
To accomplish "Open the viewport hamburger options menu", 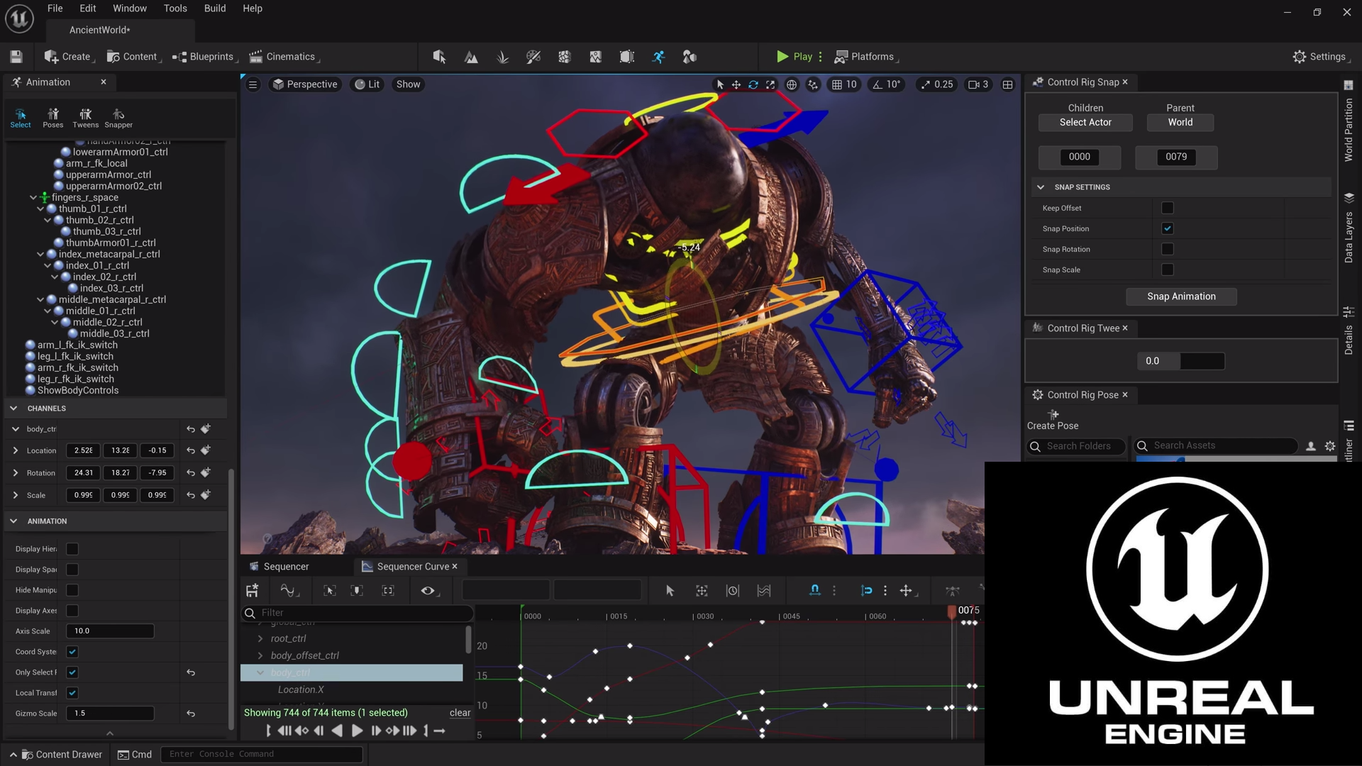I will point(253,84).
